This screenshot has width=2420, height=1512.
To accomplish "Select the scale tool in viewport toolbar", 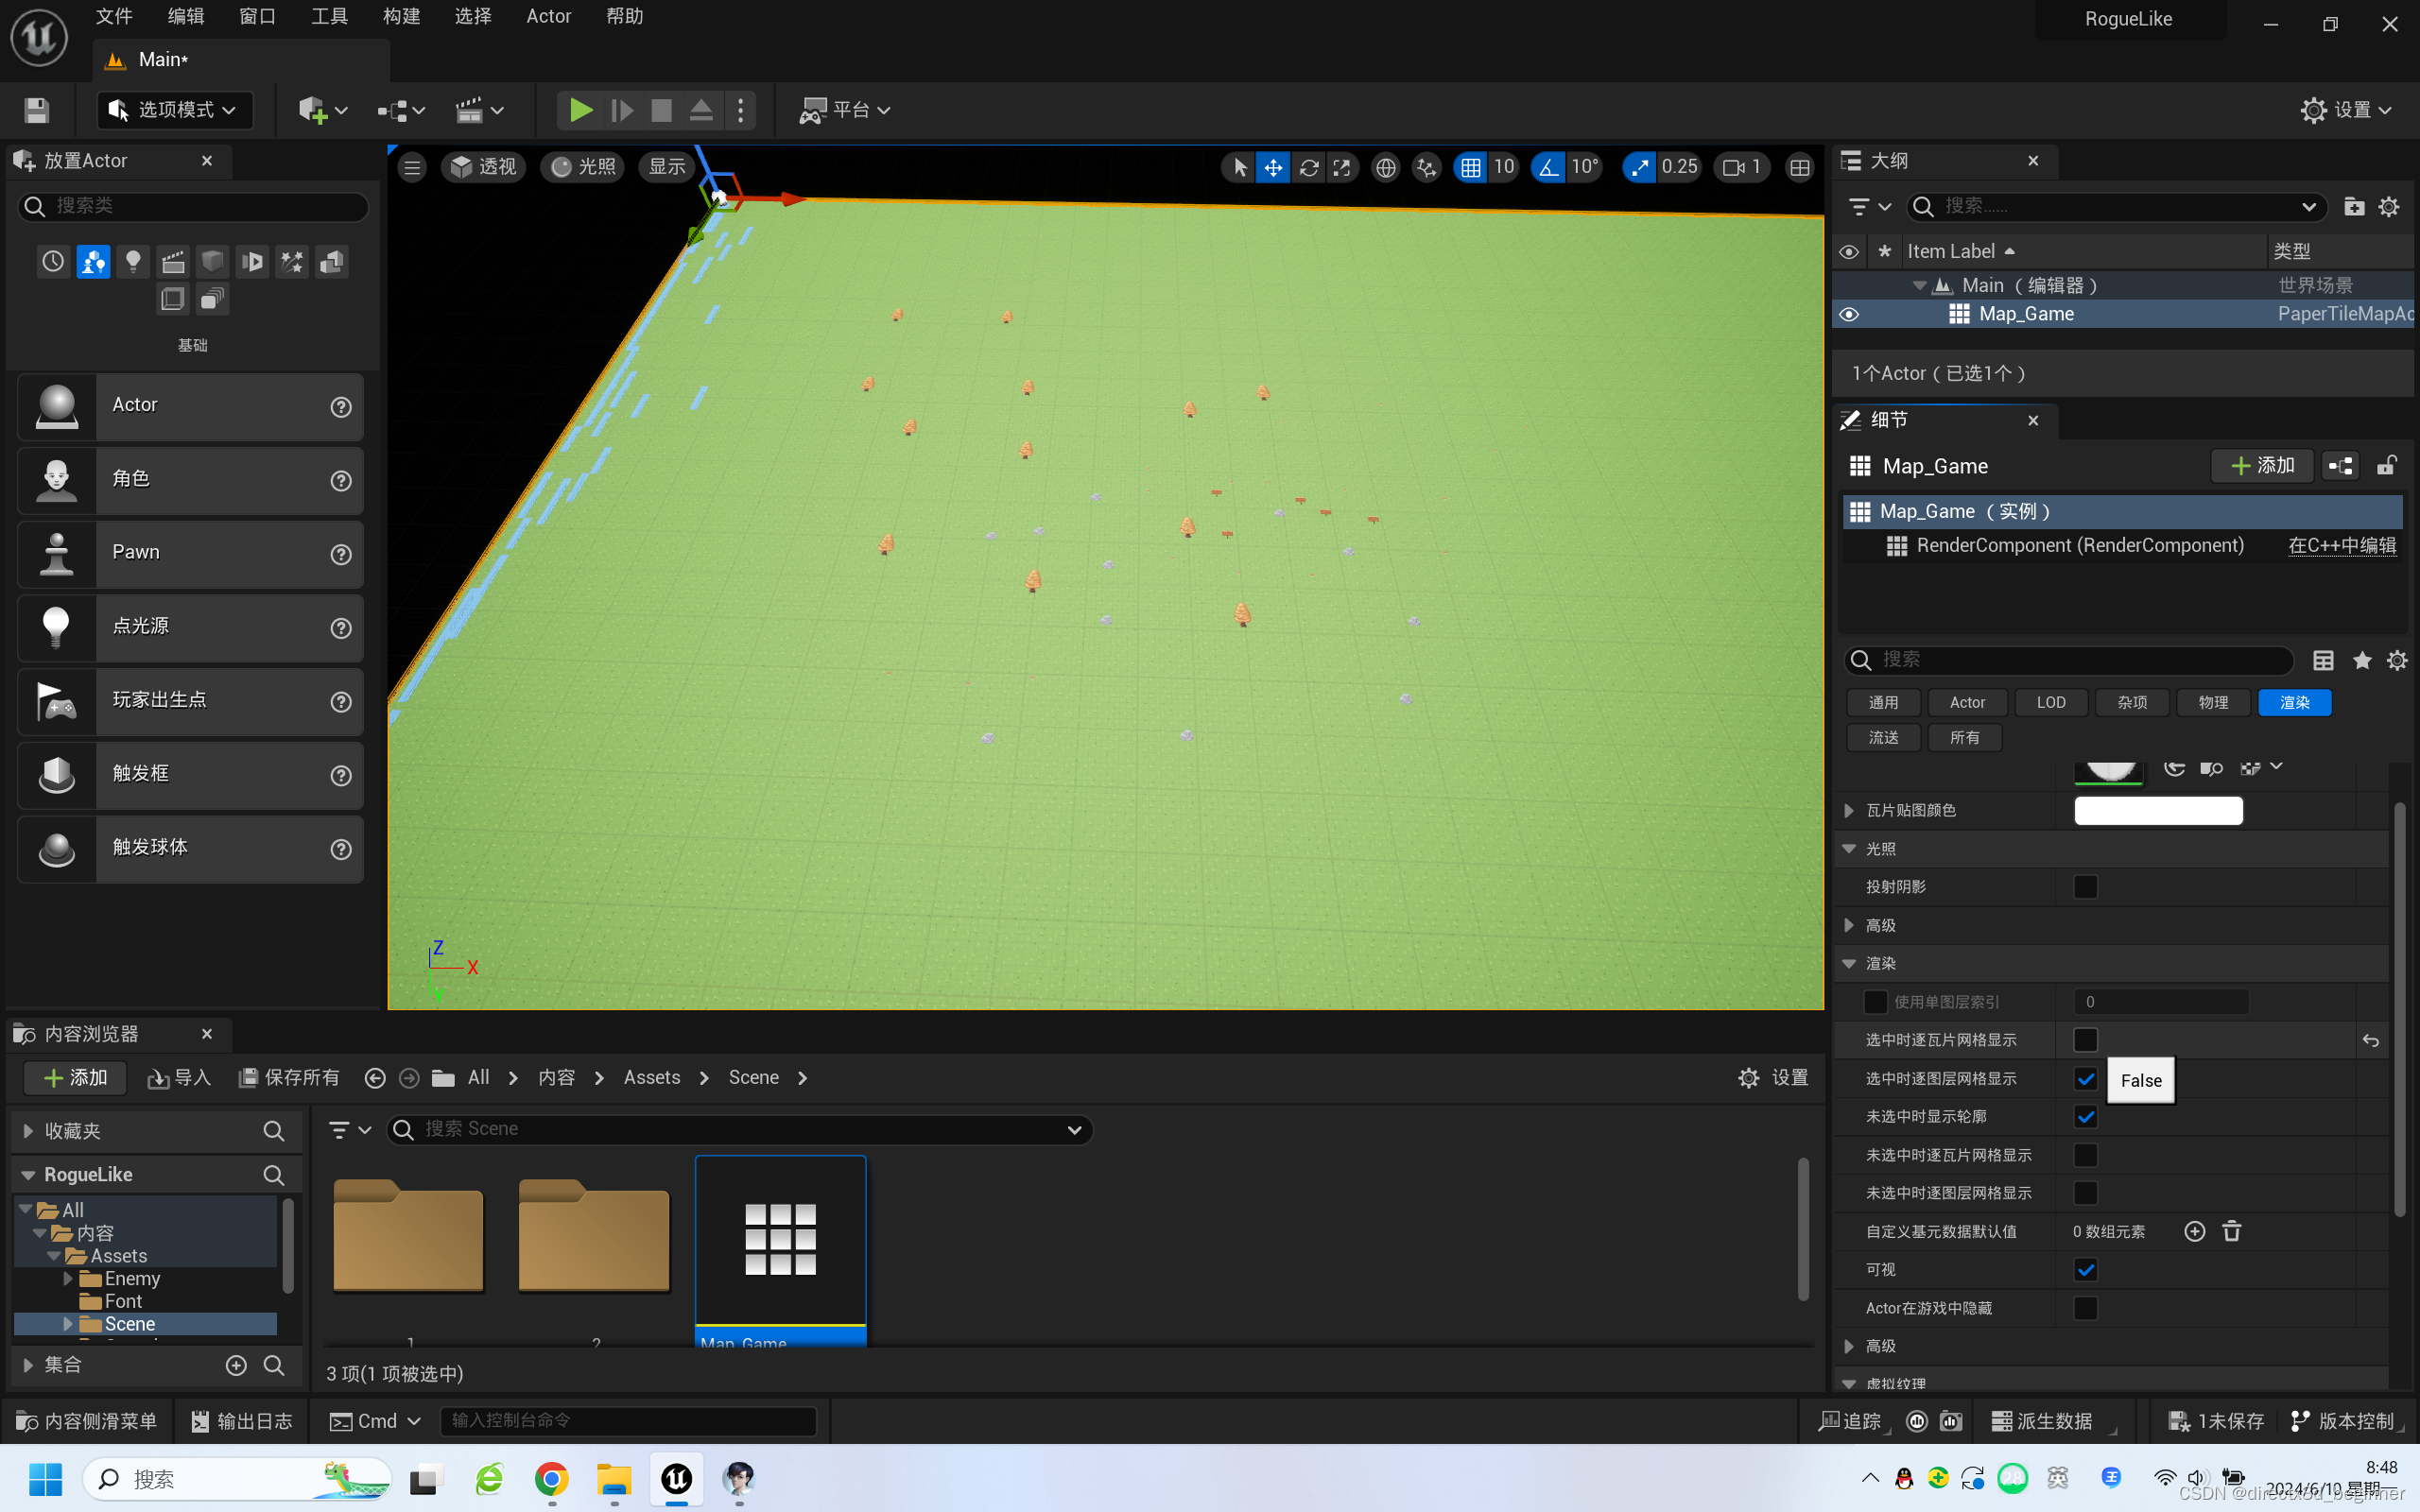I will click(x=1342, y=167).
